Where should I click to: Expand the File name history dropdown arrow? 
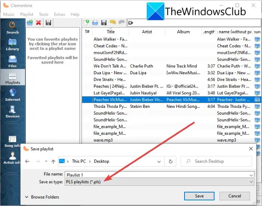pyautogui.click(x=251, y=175)
